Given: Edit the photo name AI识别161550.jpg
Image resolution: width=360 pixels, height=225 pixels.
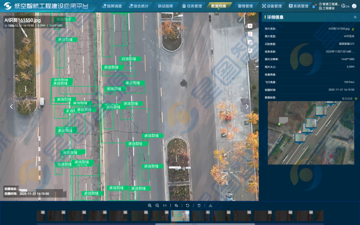Looking at the screenshot, I should click(353, 29).
